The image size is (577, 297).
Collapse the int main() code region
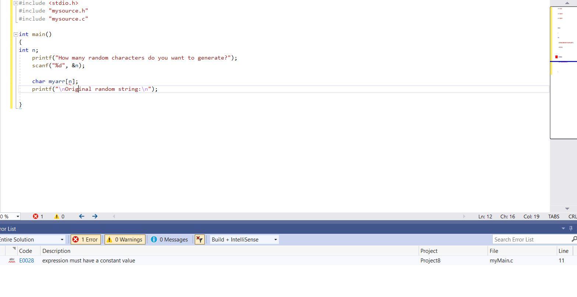coord(15,34)
